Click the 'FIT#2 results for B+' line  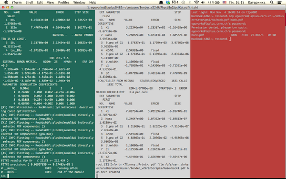(x=35, y=160)
